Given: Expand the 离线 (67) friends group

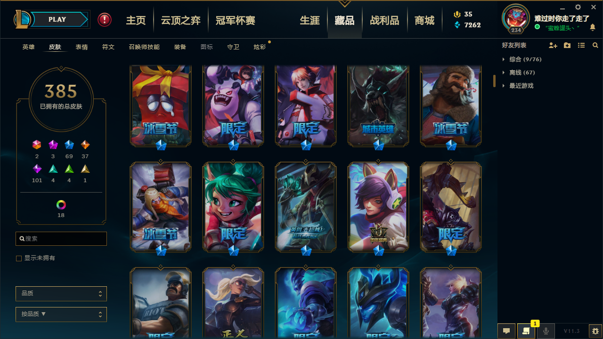Looking at the screenshot, I should click(522, 73).
